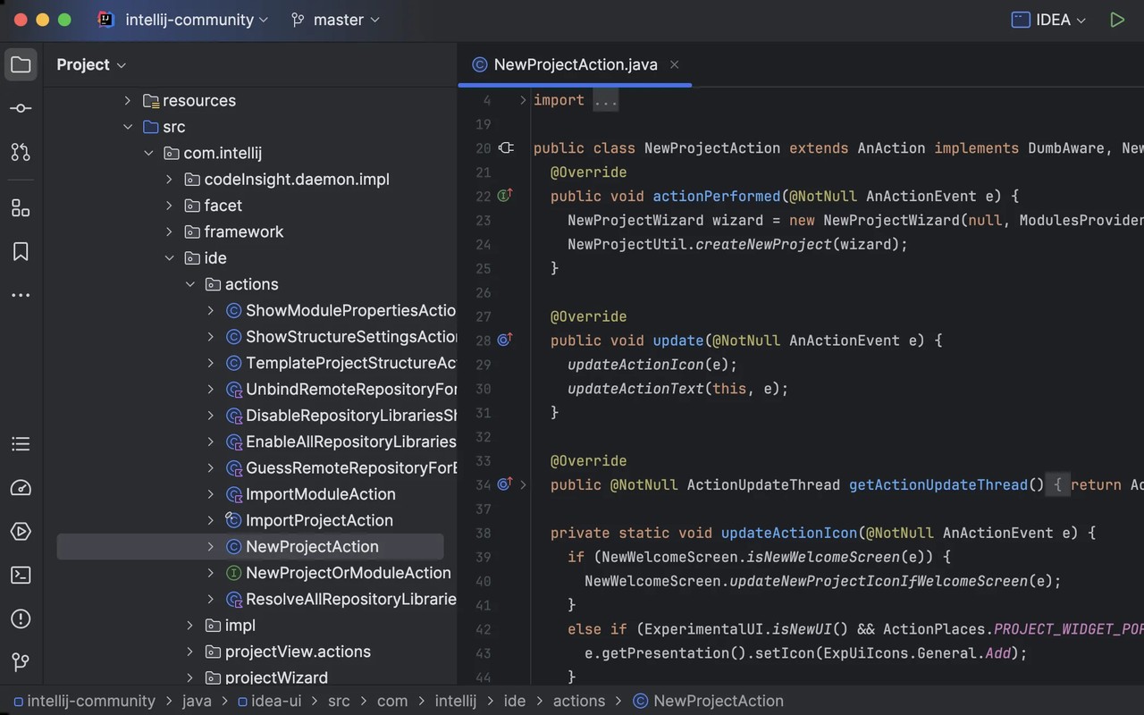Open the Services tool window icon
Viewport: 1144px width, 715px height.
click(21, 532)
